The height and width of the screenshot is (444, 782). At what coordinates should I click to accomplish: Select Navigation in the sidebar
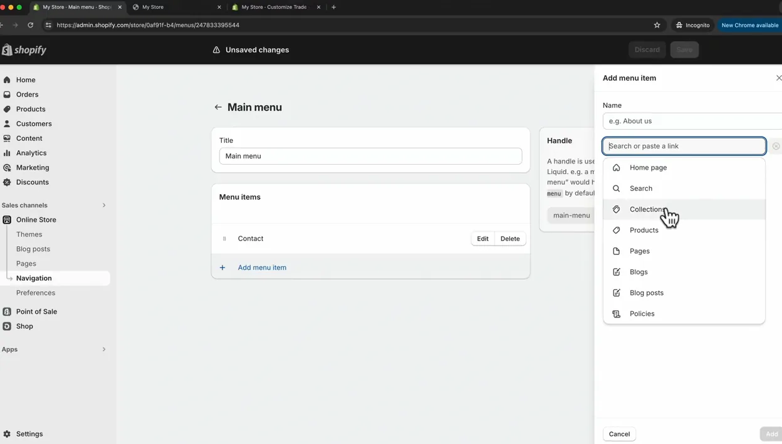point(55,278)
